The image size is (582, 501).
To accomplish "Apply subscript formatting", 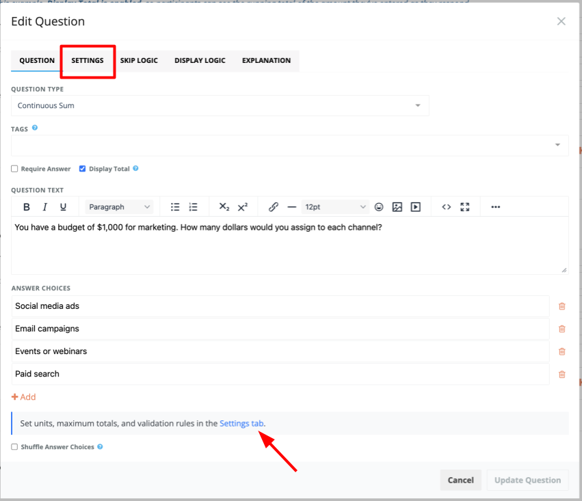I will coord(224,207).
